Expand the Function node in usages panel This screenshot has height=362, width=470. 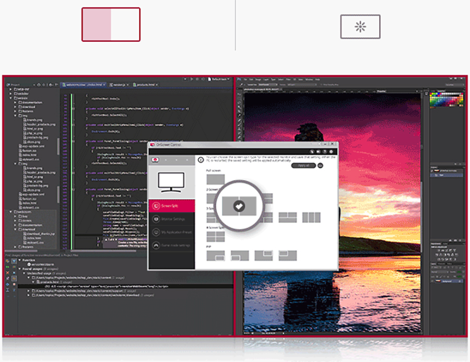coord(19,260)
